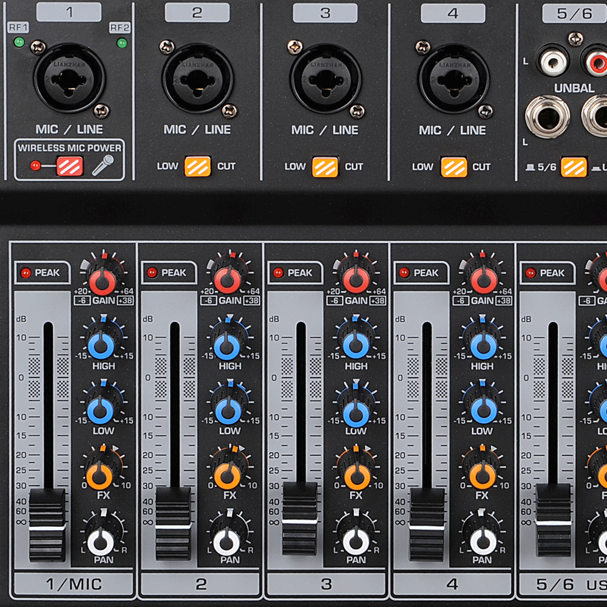
Task: Click the PEAK indicator LED on channel 4
Action: pyautogui.click(x=404, y=273)
